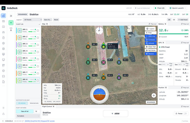
Task: Tick the SYS 6 fleet checkbox
Action: 38,66
